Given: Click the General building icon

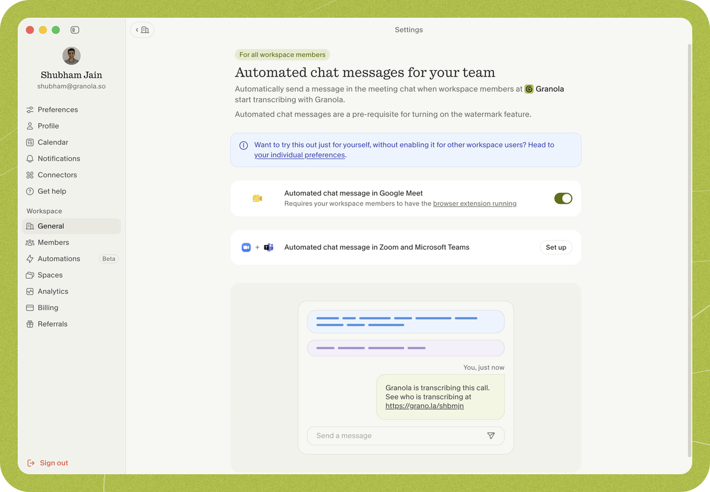Looking at the screenshot, I should click(30, 226).
